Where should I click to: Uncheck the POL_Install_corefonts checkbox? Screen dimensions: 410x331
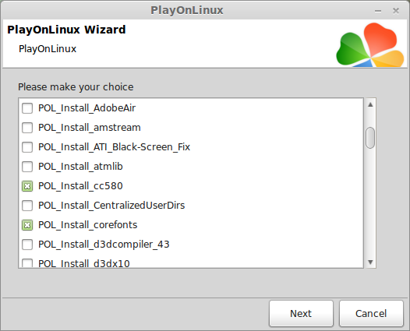point(27,225)
